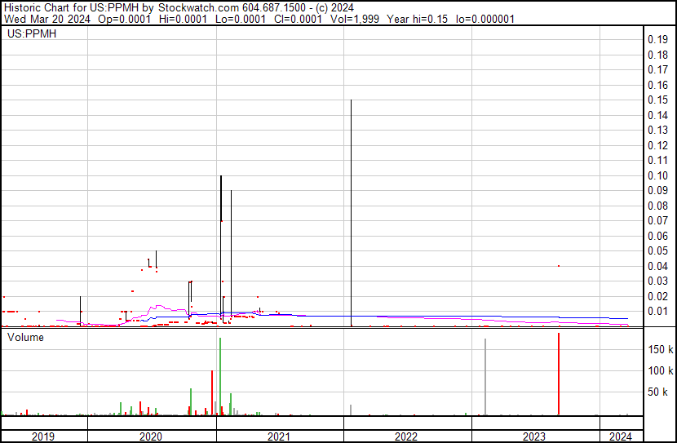
Task: Select the 2024 year label on timeline
Action: click(620, 436)
